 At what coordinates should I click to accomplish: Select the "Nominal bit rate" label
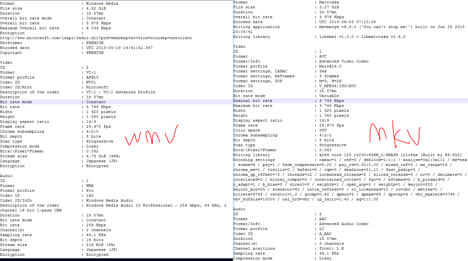pos(253,101)
